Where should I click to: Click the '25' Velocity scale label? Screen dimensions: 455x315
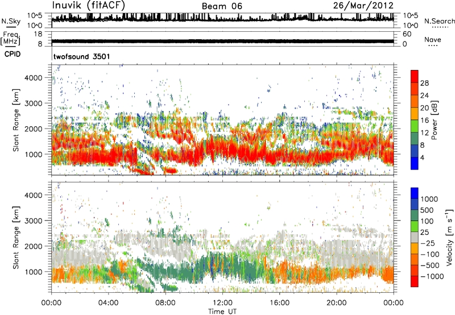424,233
